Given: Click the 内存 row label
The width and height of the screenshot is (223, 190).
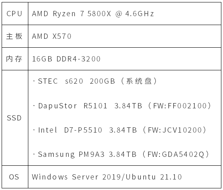Looking at the screenshot, I should coord(14,59).
